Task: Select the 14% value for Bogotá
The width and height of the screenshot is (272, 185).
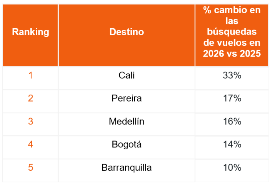Action: [x=232, y=145]
